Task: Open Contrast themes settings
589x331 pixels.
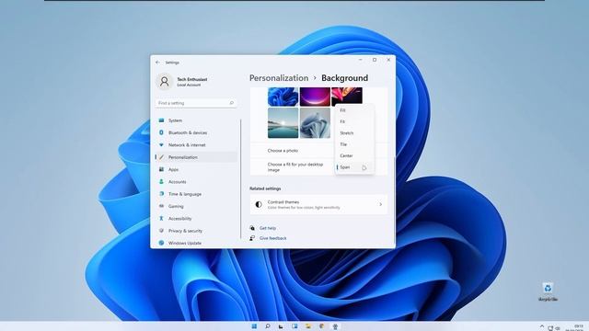Action: pyautogui.click(x=318, y=204)
